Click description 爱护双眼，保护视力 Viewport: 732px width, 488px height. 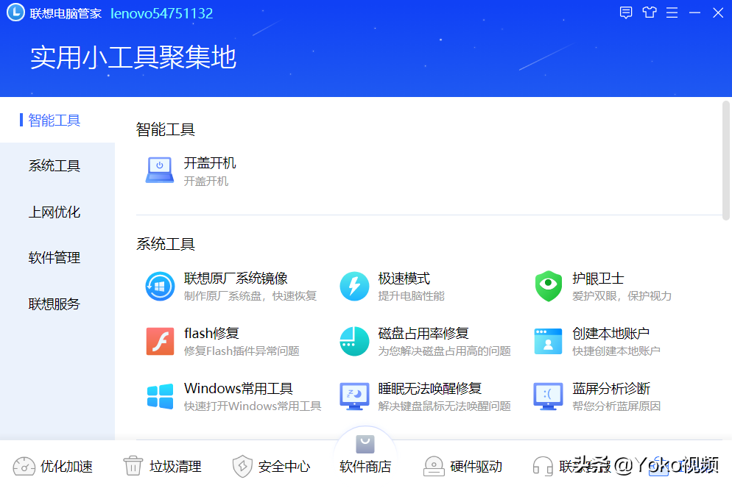click(622, 296)
